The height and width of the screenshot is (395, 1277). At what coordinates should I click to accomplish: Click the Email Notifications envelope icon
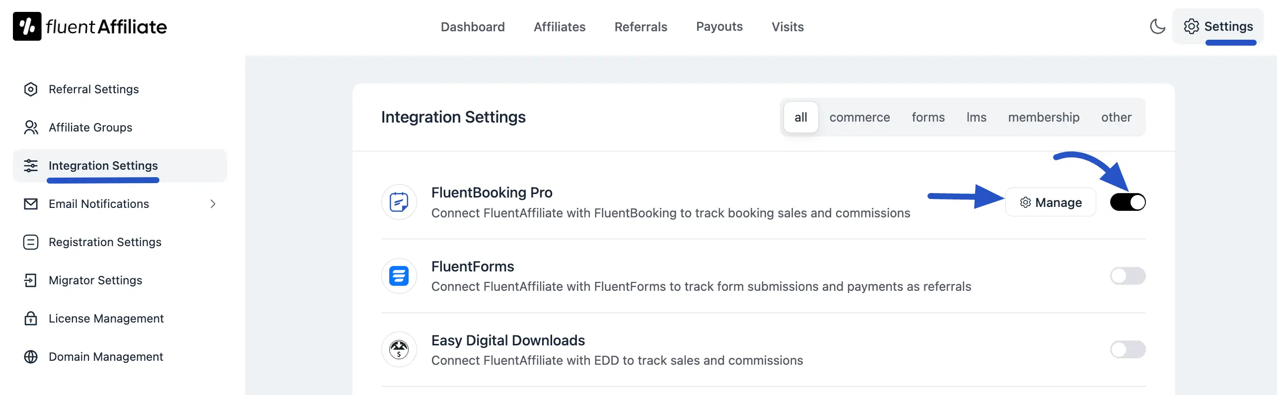coord(31,204)
